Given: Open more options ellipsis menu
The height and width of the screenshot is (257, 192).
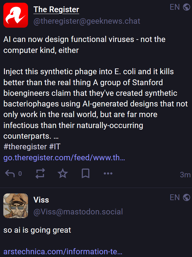Looking at the screenshot, I should coord(108,174).
